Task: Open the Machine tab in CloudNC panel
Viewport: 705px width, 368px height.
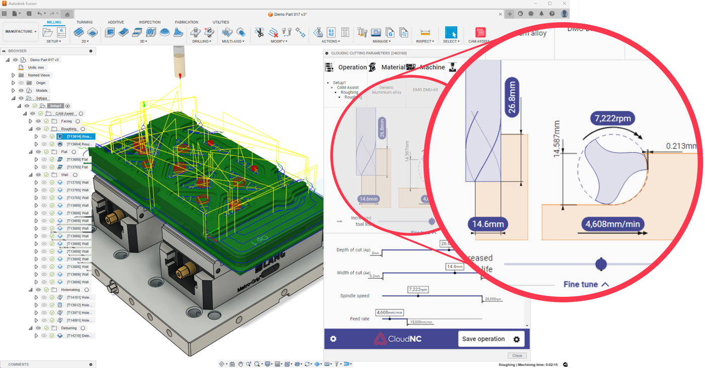Action: point(426,67)
